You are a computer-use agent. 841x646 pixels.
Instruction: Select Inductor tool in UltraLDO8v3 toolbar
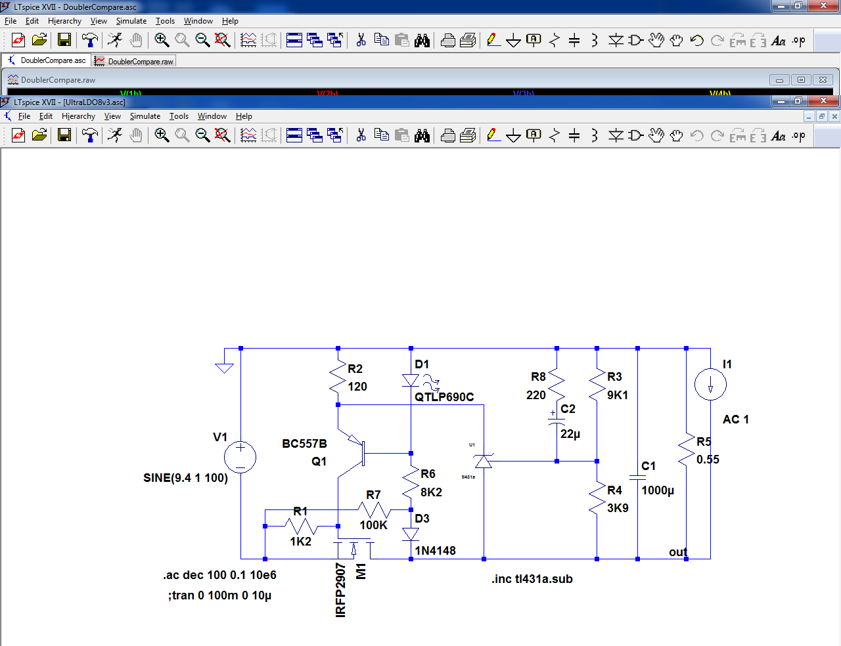coord(595,135)
